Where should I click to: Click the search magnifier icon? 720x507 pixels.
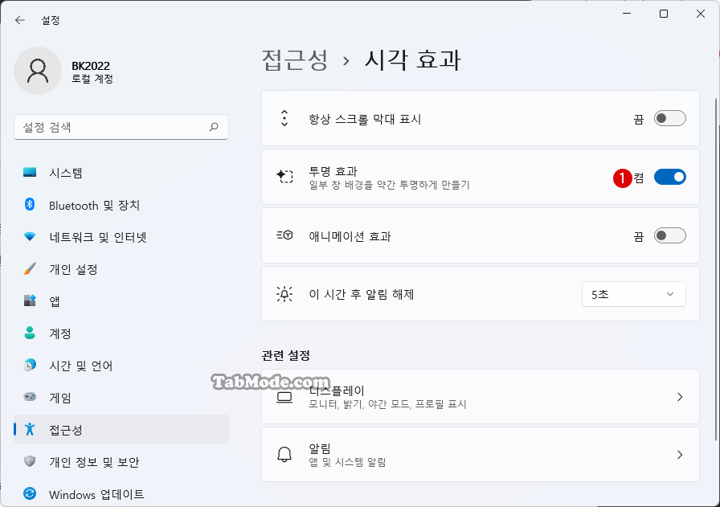pos(214,127)
